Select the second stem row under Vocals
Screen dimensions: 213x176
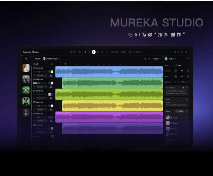pos(177,123)
